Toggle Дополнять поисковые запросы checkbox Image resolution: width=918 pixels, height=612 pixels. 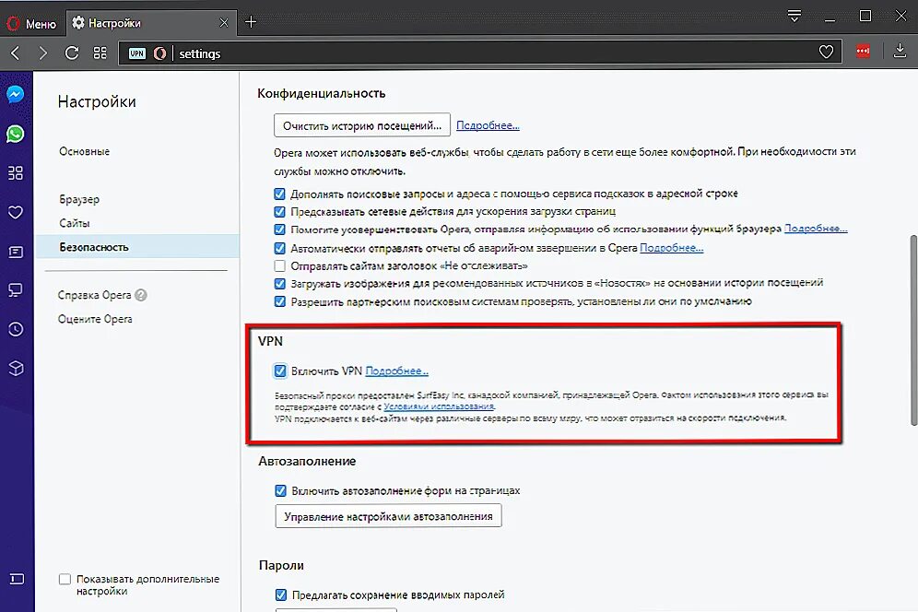tap(280, 194)
